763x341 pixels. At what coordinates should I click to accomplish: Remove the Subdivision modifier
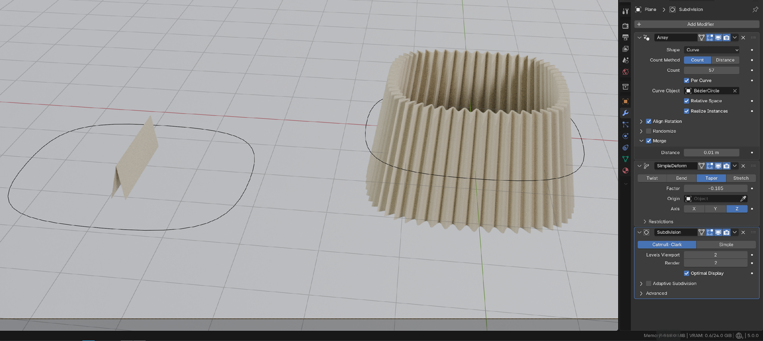pos(743,232)
